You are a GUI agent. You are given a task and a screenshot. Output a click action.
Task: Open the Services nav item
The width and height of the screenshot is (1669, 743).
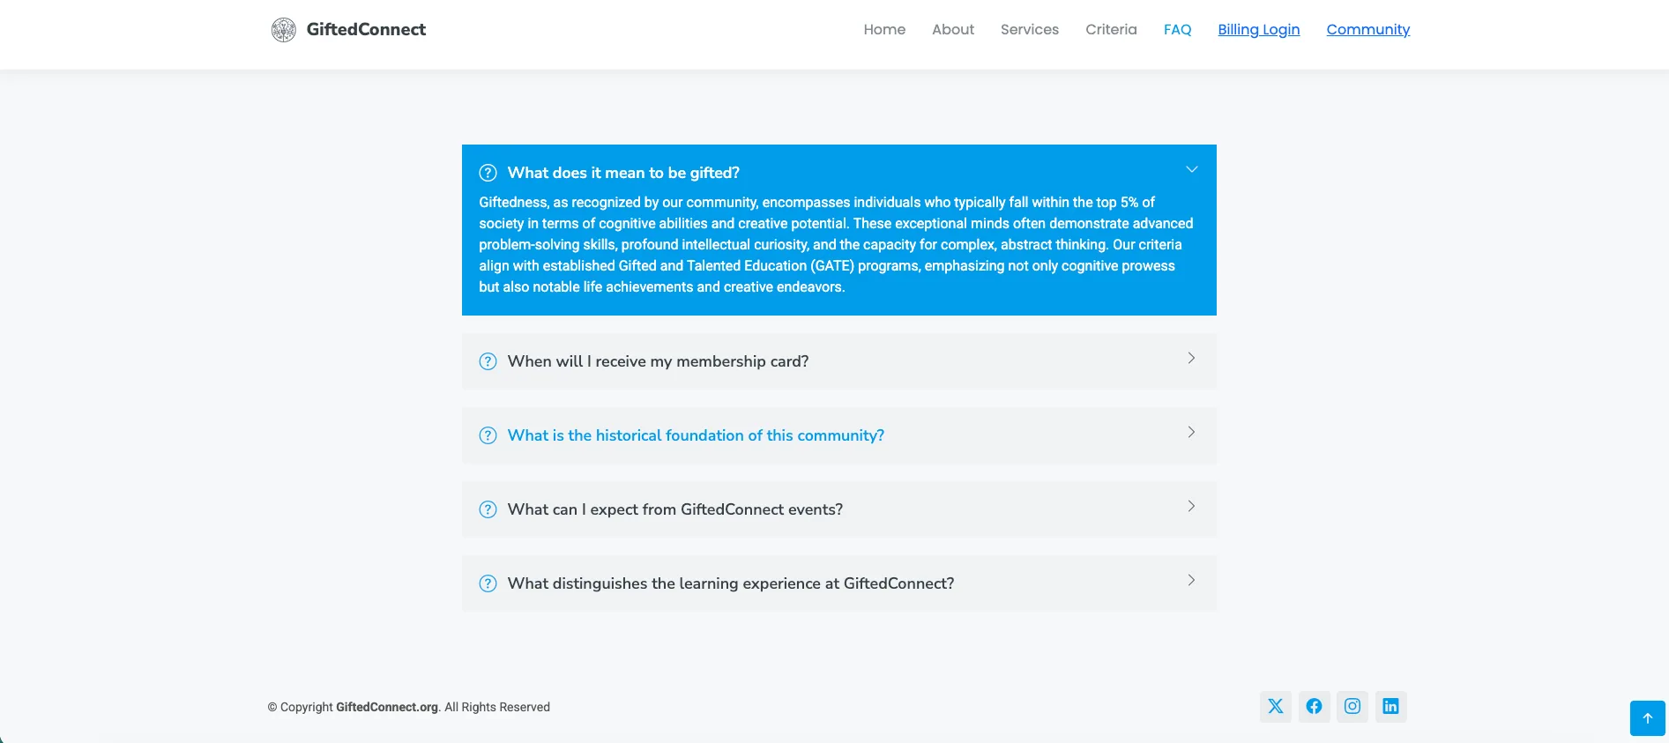point(1030,29)
